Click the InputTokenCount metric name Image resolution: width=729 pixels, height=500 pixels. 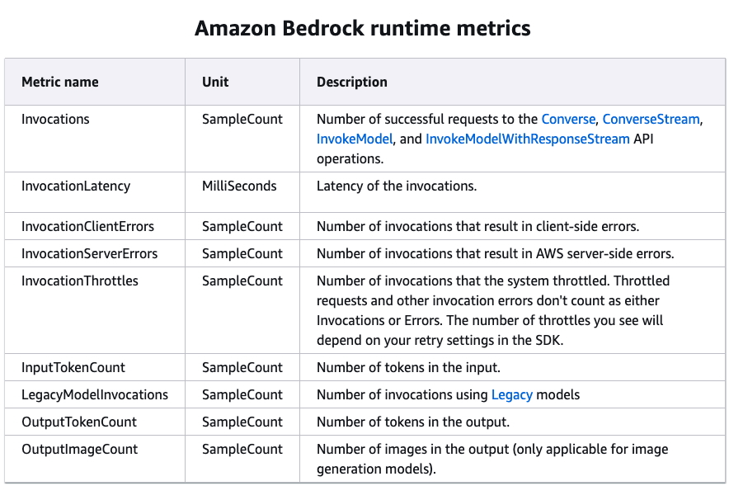click(x=73, y=368)
